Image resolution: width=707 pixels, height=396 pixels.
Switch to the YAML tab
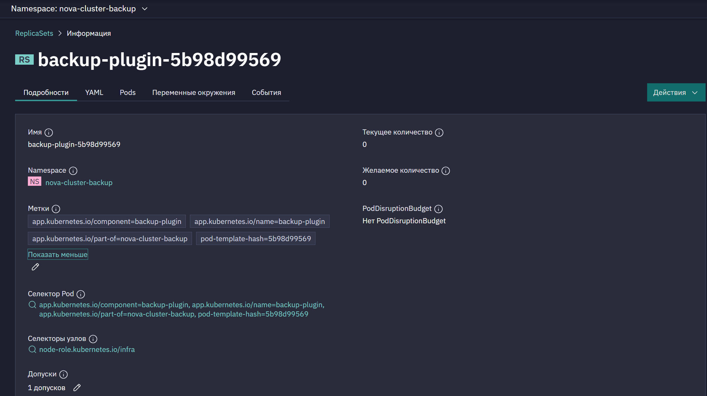tap(94, 93)
